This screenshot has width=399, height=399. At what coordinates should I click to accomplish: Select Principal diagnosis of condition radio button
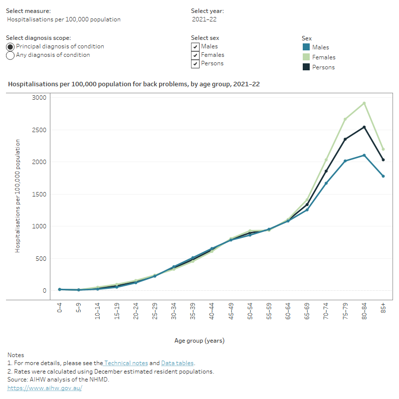10,47
